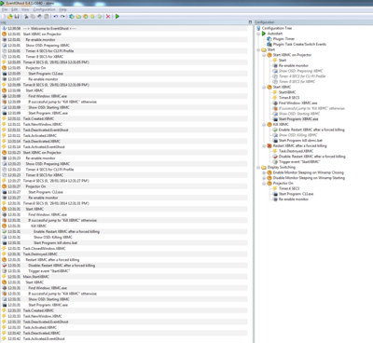Click "Show OSD: Killing XBMC" log entry
373x343 pixels.
tap(53, 237)
